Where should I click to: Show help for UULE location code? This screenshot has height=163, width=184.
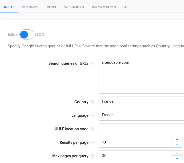92,129
